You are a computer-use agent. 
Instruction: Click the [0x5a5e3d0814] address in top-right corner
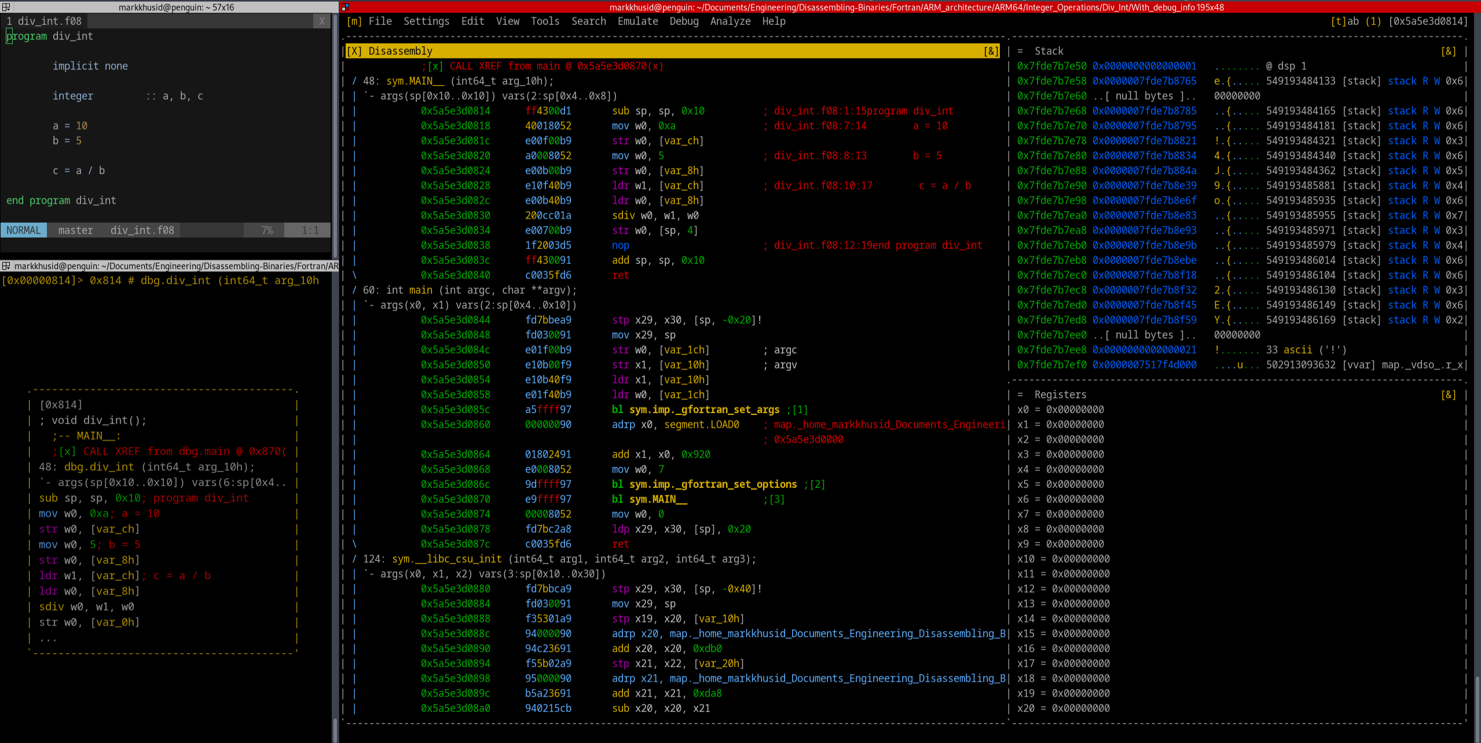point(1428,21)
